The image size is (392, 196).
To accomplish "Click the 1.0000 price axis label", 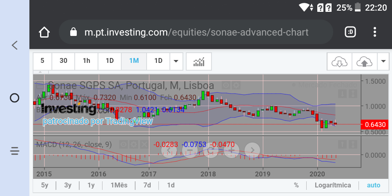I will pyautogui.click(x=375, y=106).
